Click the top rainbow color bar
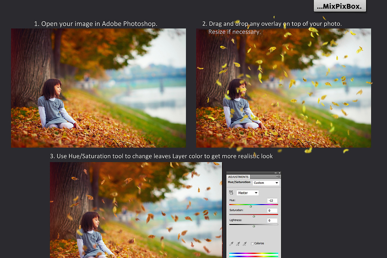 (x=253, y=253)
